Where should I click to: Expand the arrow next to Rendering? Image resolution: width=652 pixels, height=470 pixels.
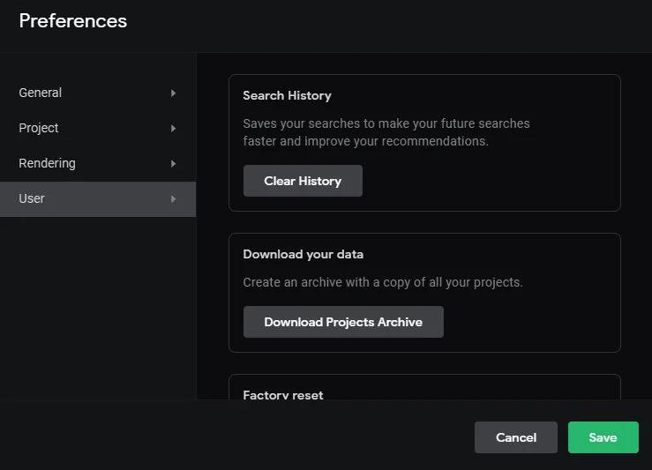pyautogui.click(x=174, y=164)
